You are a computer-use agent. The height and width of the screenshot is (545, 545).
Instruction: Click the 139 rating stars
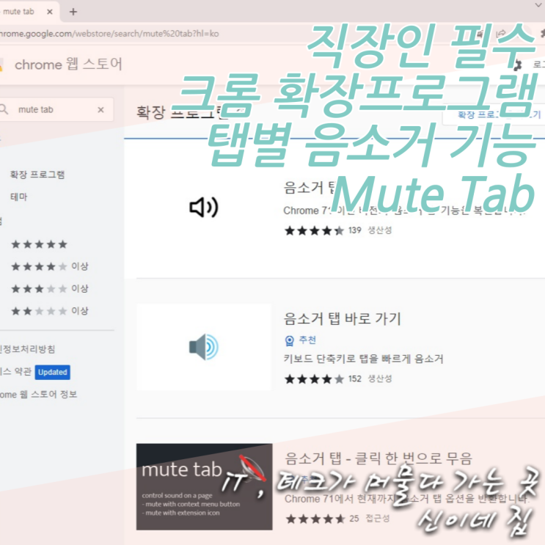coord(314,230)
